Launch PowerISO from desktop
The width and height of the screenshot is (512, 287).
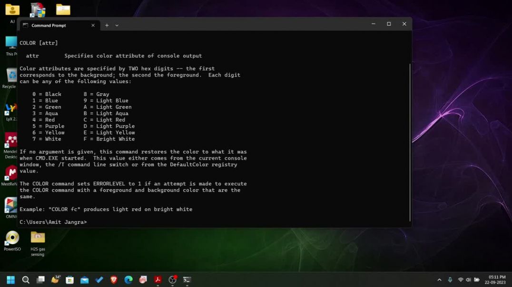pos(12,241)
